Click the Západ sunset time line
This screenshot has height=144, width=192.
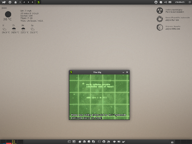26,18
